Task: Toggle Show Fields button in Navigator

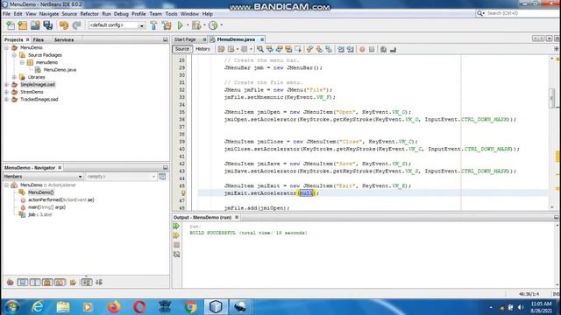Action: [23, 283]
